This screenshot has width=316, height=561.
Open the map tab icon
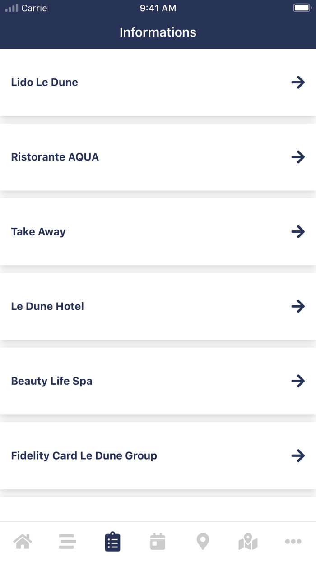248,541
